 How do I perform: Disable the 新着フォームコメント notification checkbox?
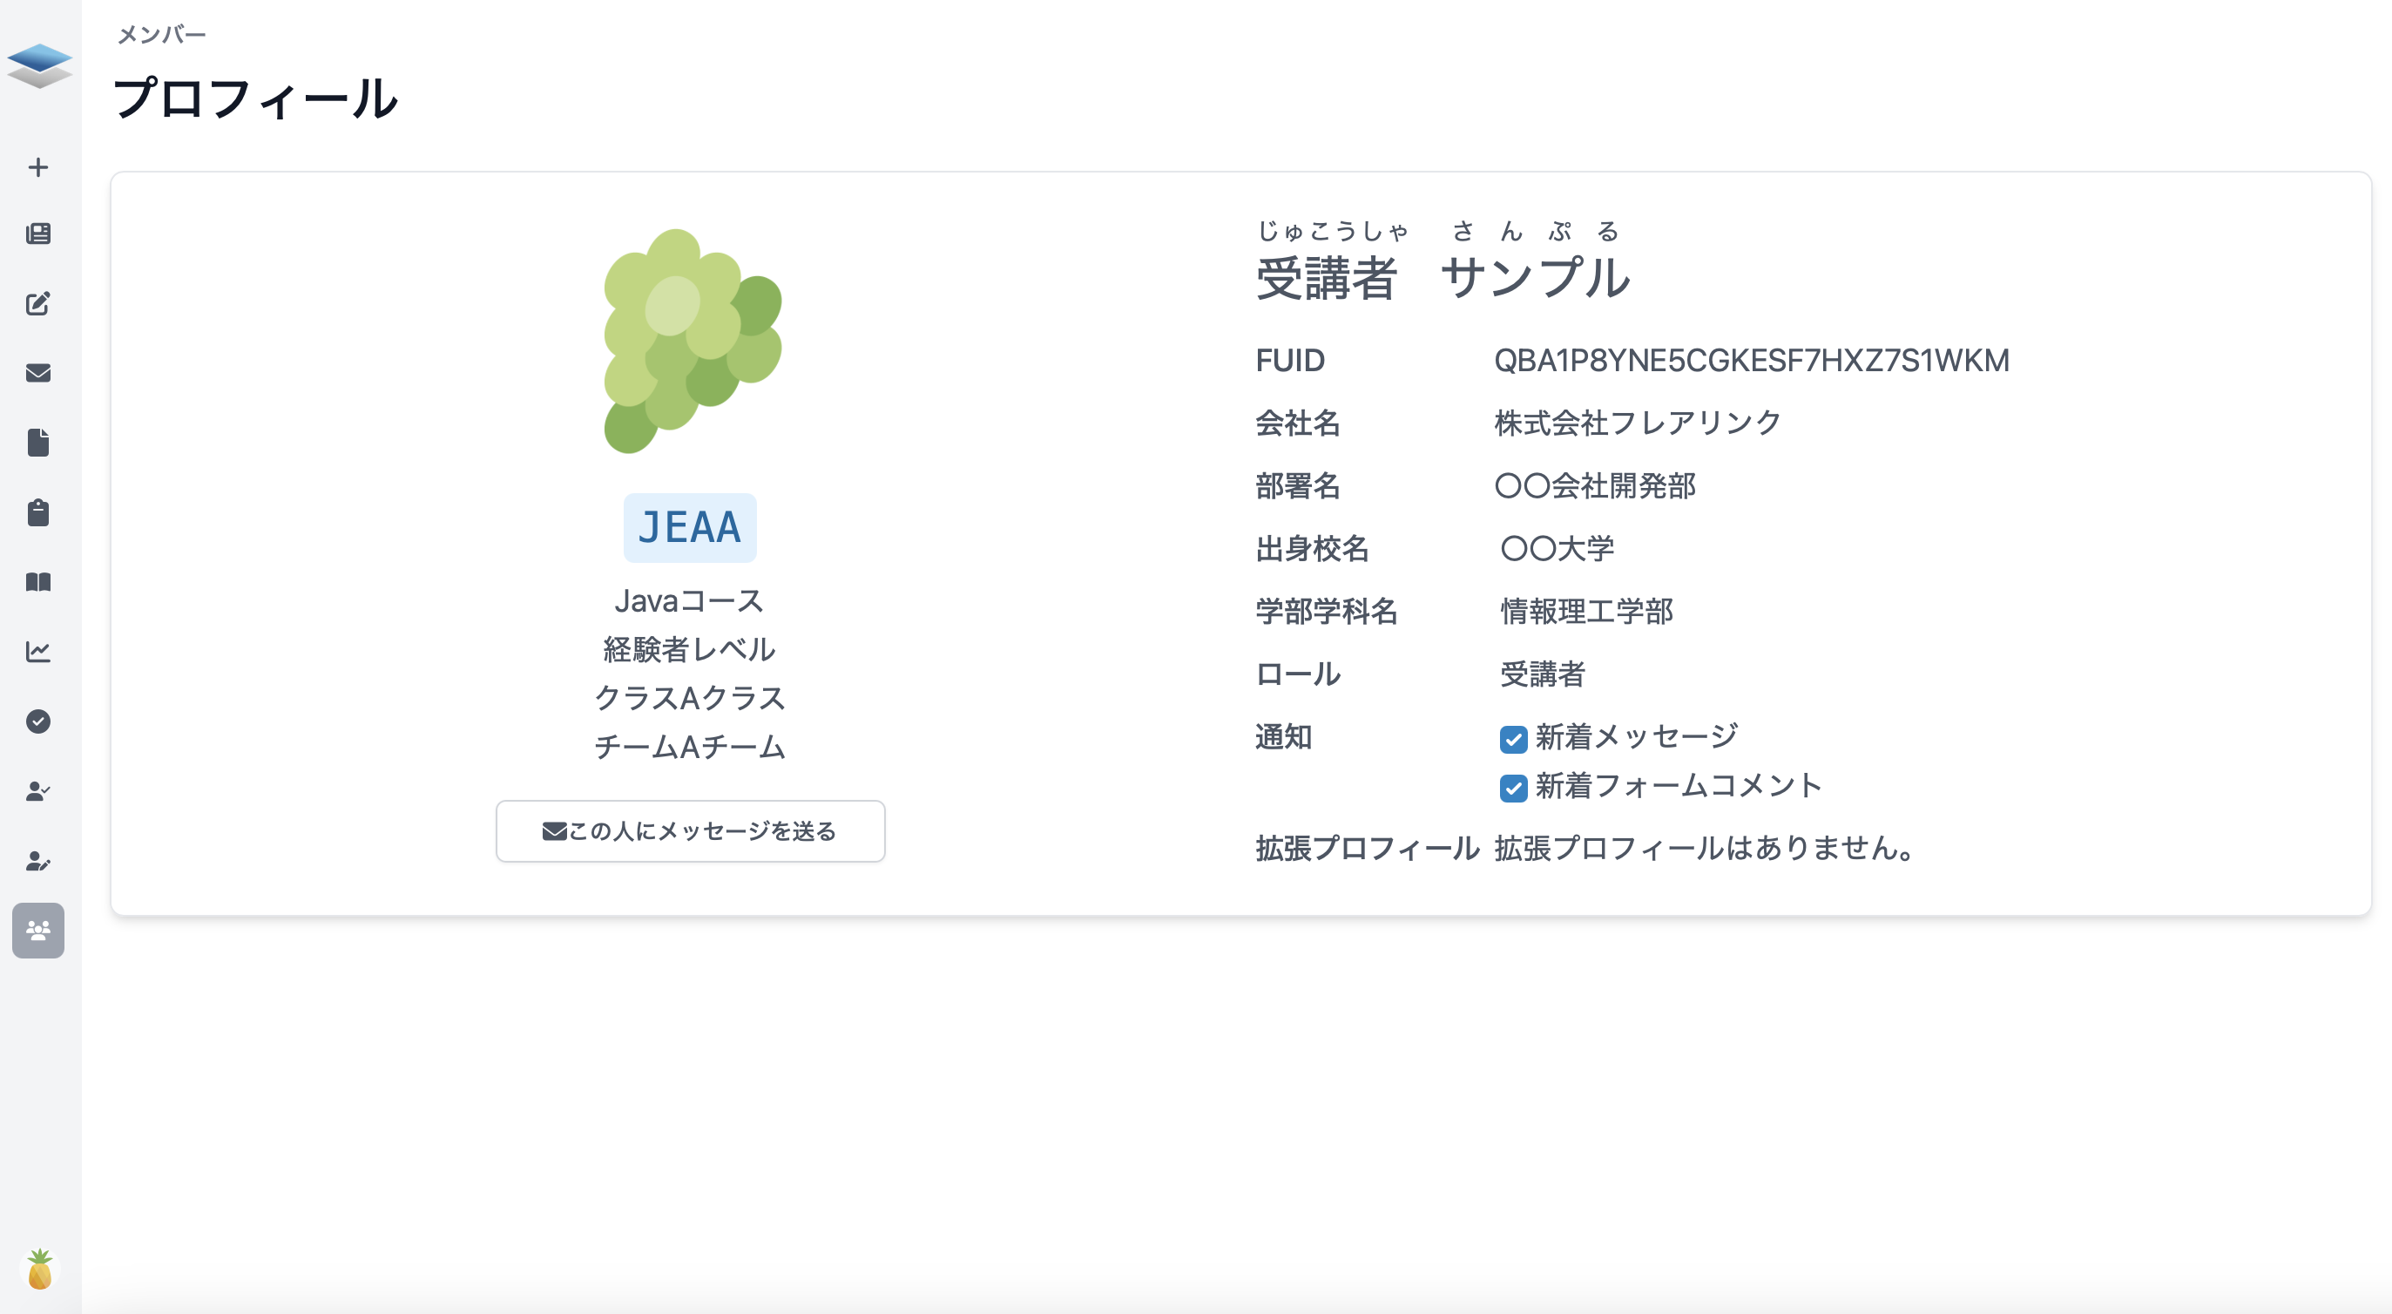coord(1513,789)
